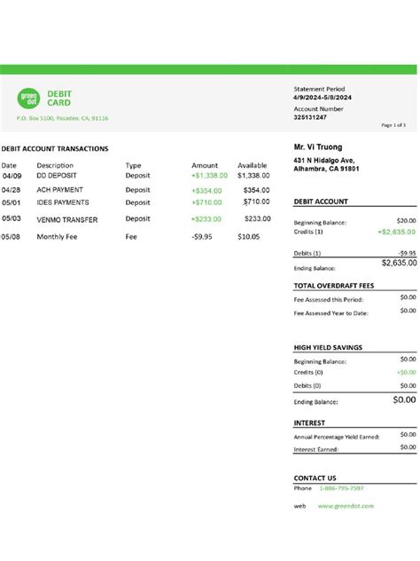The width and height of the screenshot is (420, 561).
Task: Click the Monthly Fee description
Action: (x=57, y=236)
